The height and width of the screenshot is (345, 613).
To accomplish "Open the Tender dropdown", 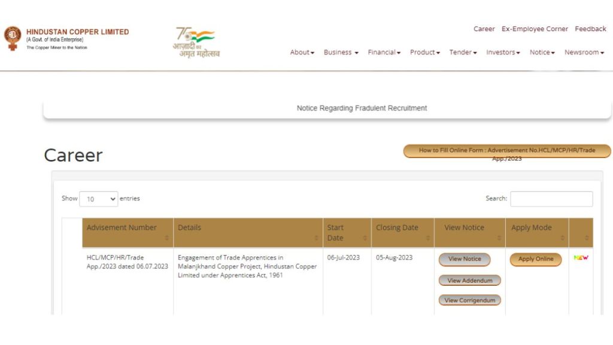I will click(x=463, y=53).
